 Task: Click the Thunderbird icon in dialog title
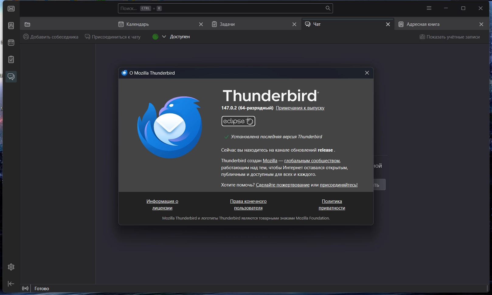(124, 73)
